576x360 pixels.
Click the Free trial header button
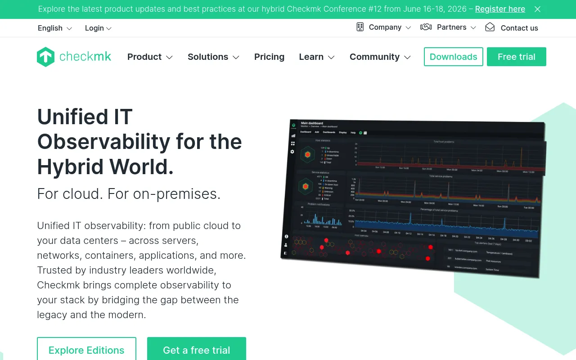click(517, 57)
